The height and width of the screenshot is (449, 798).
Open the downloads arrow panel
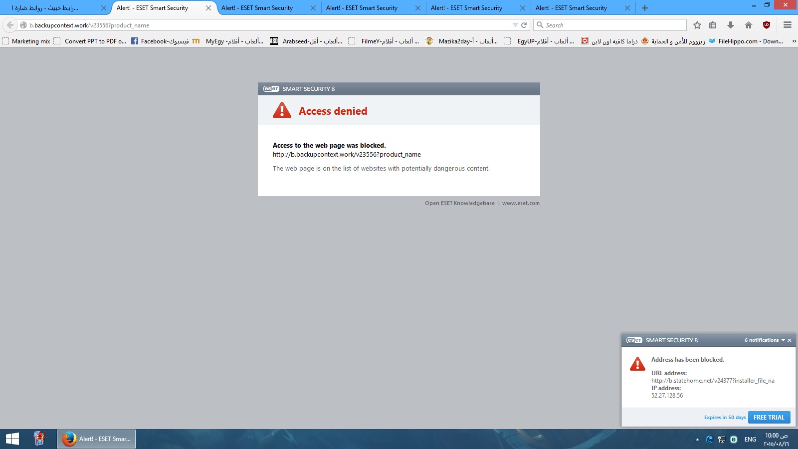pos(731,25)
